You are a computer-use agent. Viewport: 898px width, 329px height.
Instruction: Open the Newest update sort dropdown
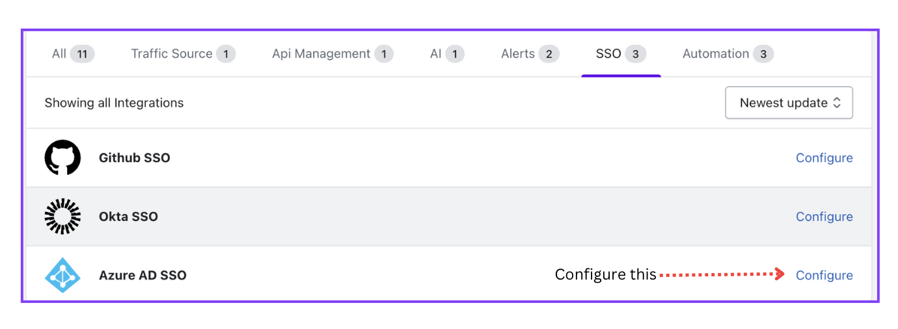pyautogui.click(x=789, y=103)
